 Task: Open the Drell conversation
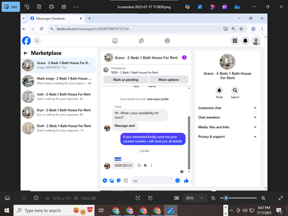59,128
